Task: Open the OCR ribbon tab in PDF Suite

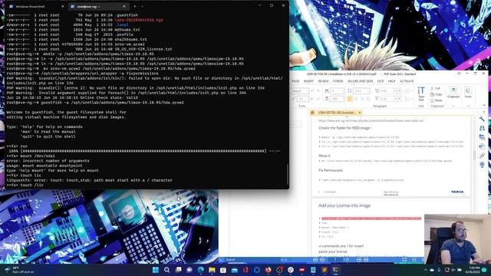Action: (381, 81)
